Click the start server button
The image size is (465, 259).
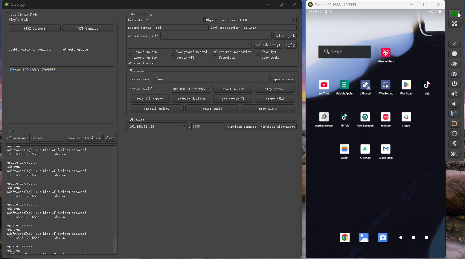pos(233,89)
